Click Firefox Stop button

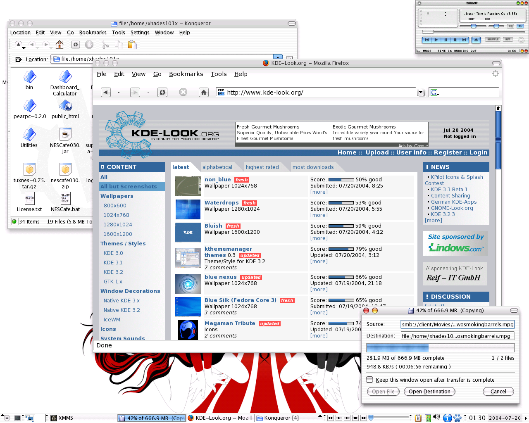(183, 93)
